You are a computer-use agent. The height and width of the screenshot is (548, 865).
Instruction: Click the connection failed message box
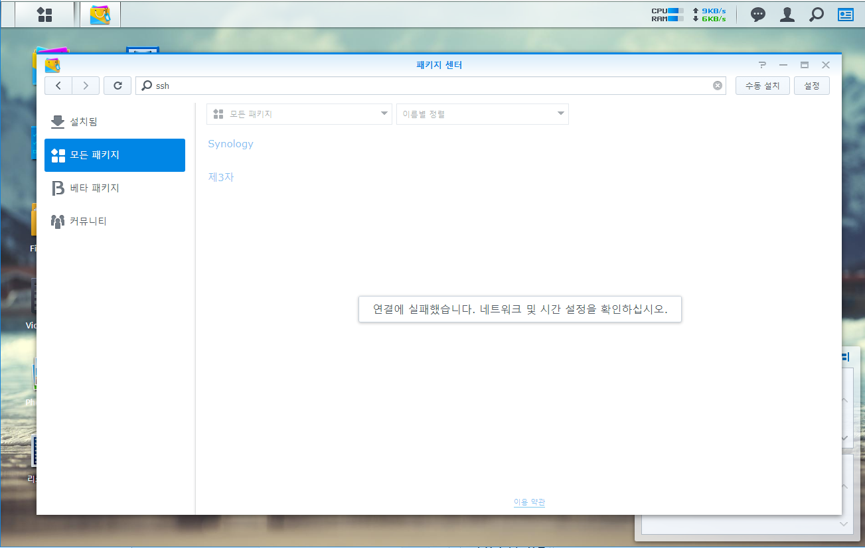(520, 309)
